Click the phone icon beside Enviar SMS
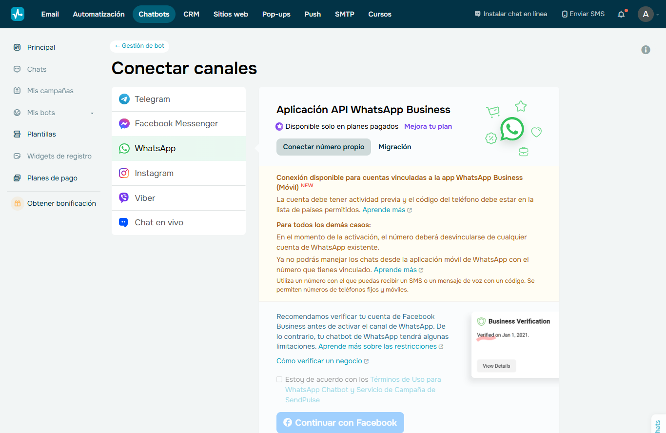 565,14
